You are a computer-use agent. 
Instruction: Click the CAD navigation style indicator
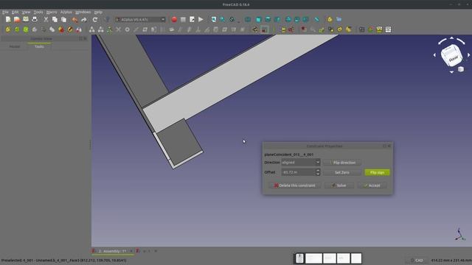(417, 260)
